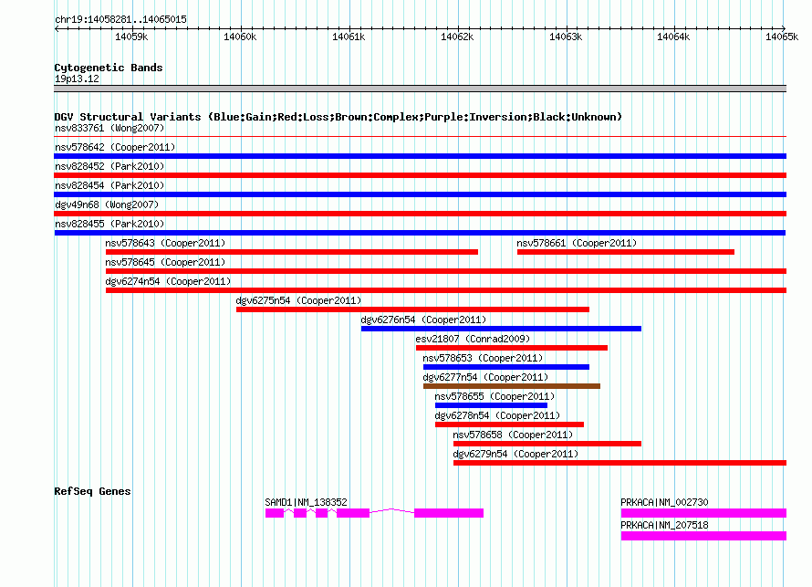812x587 pixels.
Task: Open the dgv49n68 (Wong2007) label
Action: [x=107, y=204]
